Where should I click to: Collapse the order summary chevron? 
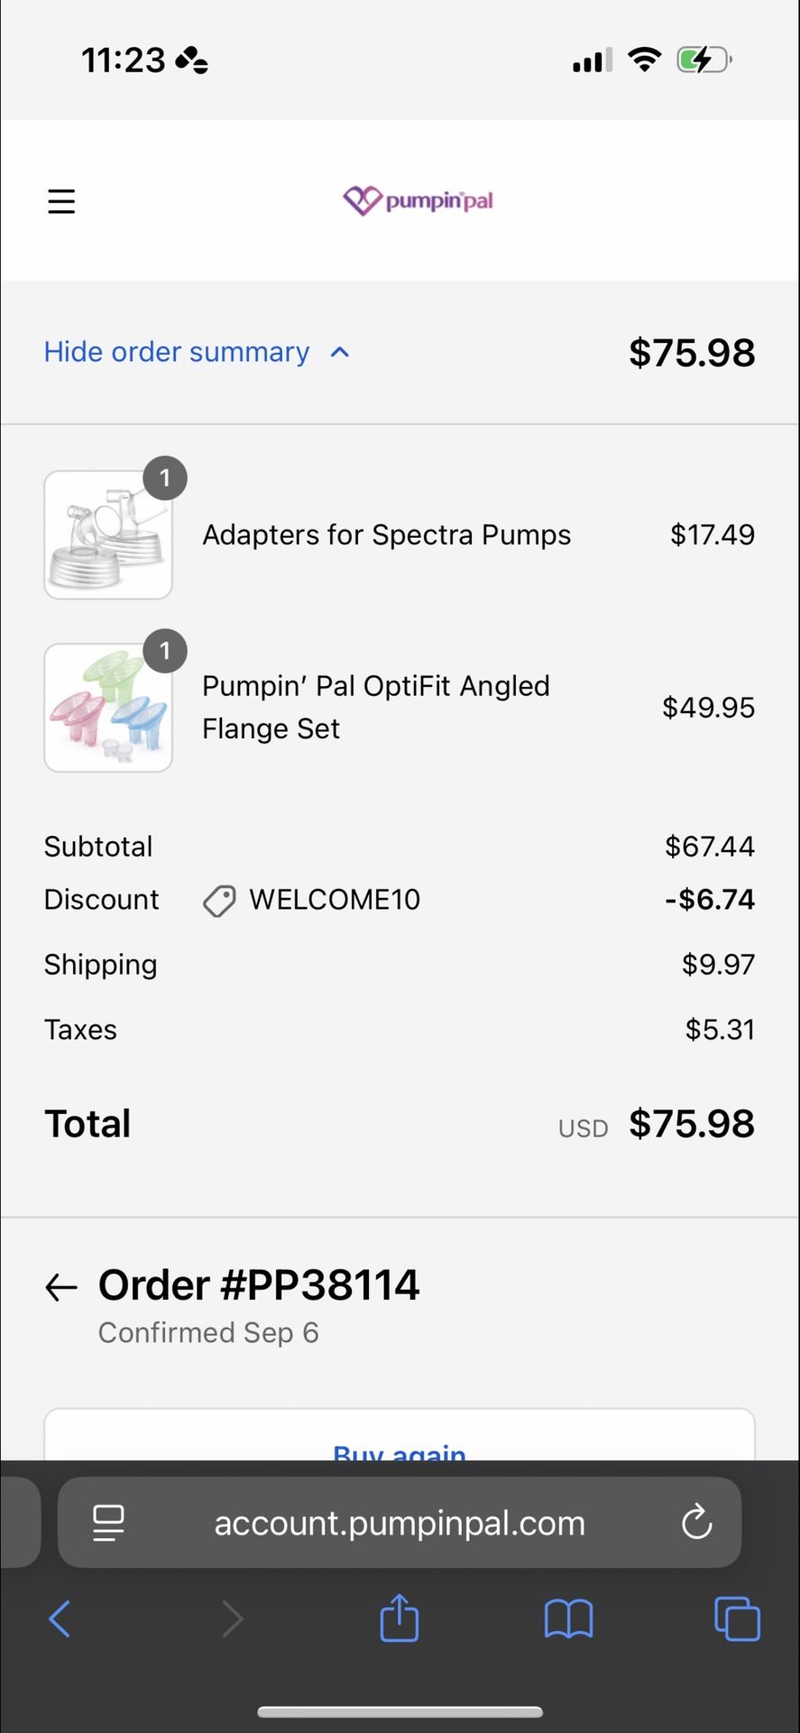click(x=340, y=352)
